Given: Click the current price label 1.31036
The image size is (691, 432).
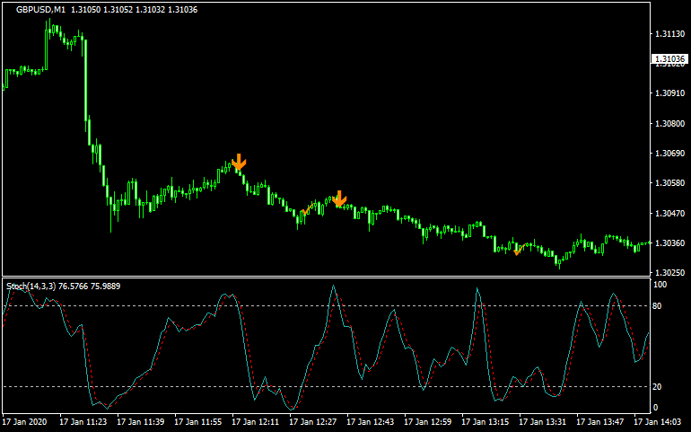Looking at the screenshot, I should pos(669,59).
